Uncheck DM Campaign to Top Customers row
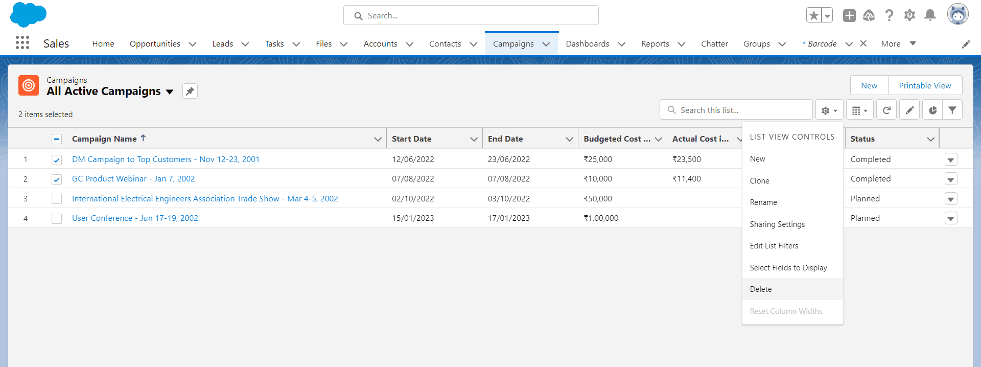 pyautogui.click(x=57, y=160)
